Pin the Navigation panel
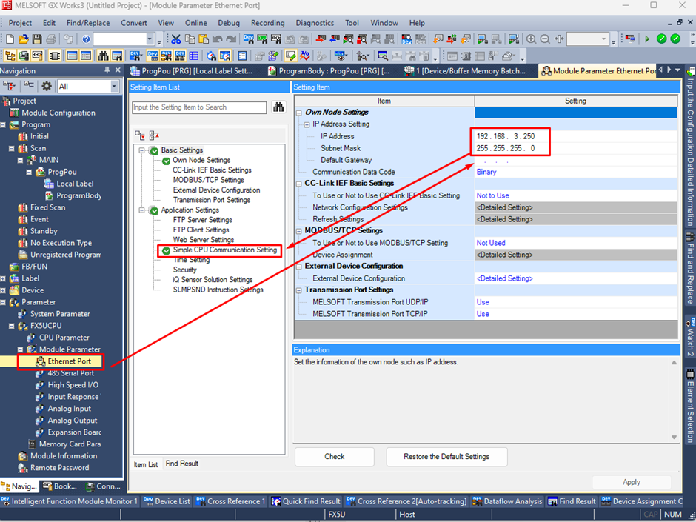 pyautogui.click(x=107, y=70)
